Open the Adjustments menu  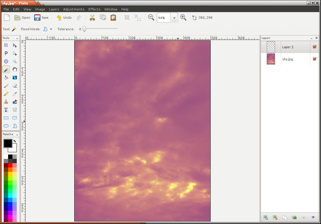[x=74, y=9]
